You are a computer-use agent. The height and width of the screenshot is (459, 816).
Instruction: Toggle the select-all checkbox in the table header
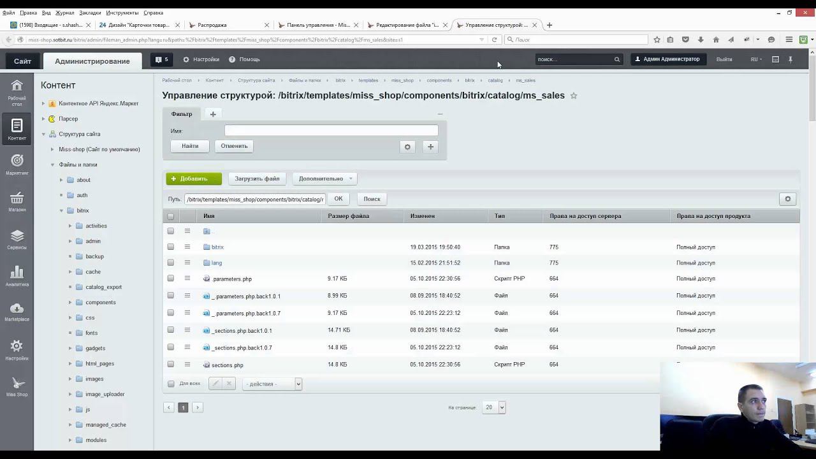pyautogui.click(x=170, y=216)
